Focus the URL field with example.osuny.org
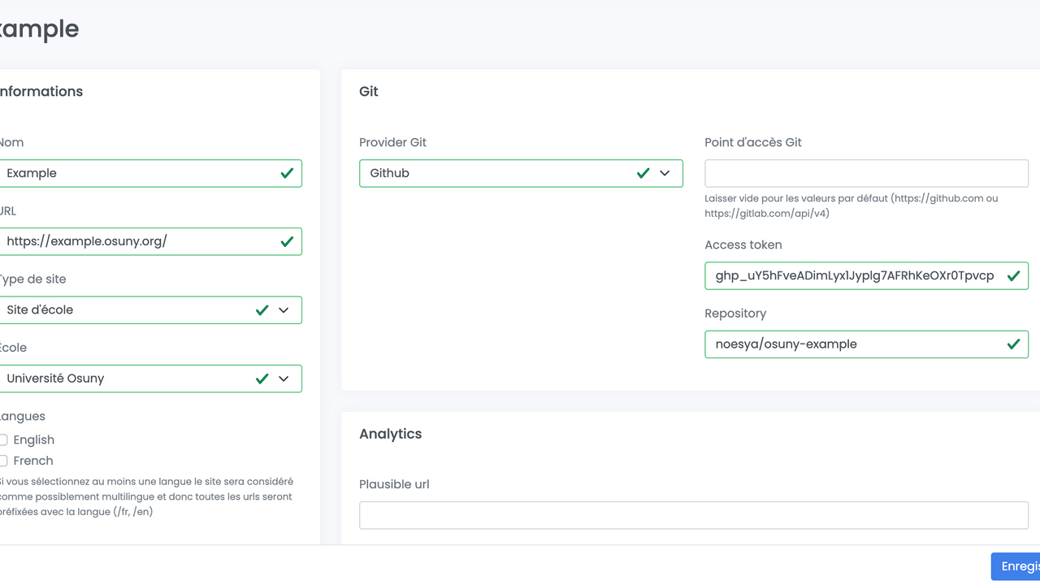The image size is (1040, 585). (138, 241)
